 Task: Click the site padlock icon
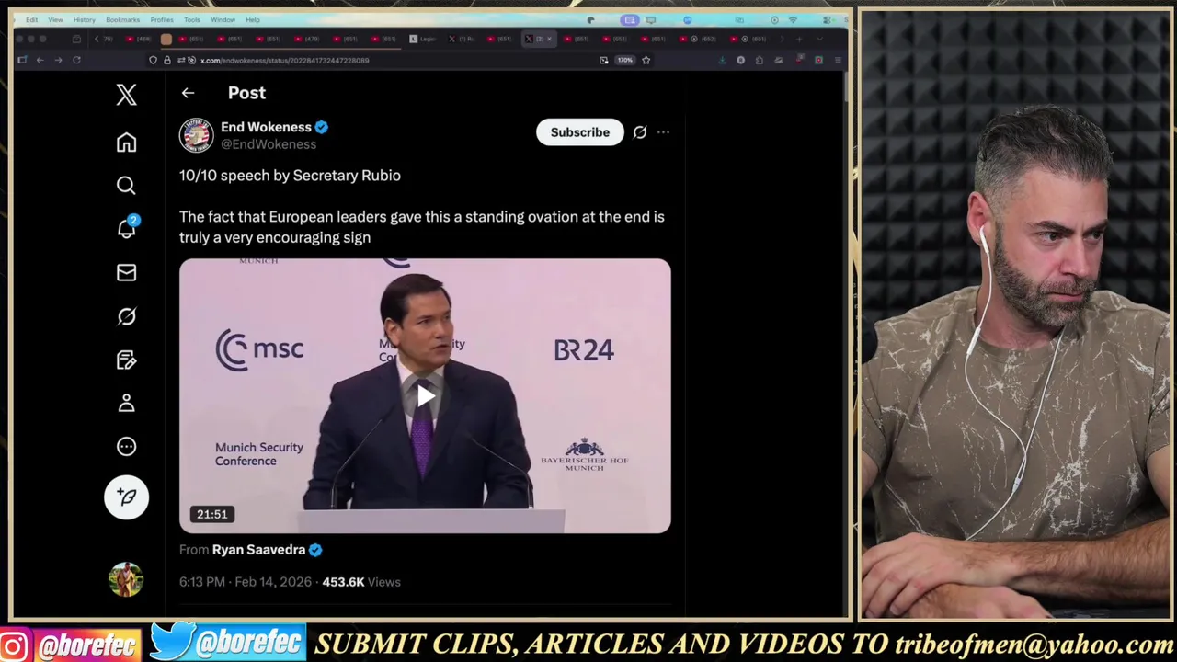point(167,61)
